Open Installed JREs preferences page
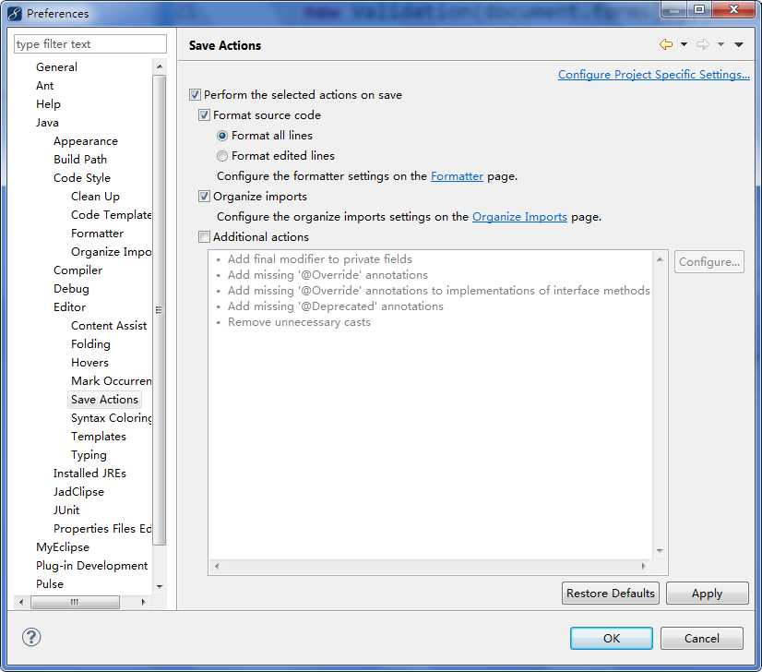 coord(89,474)
